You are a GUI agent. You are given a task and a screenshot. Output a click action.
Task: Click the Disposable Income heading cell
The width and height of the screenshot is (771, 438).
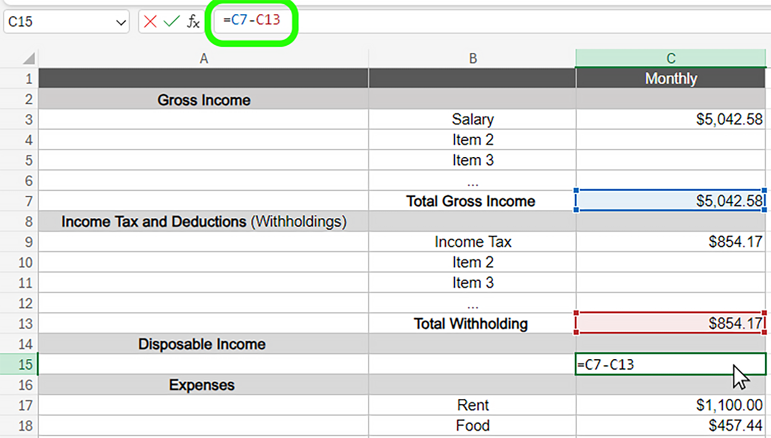pyautogui.click(x=204, y=344)
